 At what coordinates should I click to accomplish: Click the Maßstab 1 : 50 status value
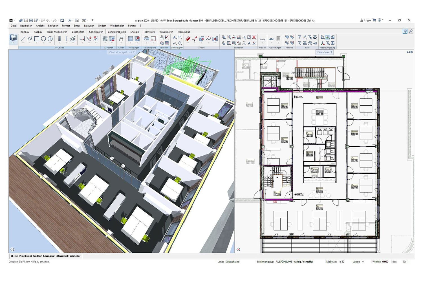(341, 262)
